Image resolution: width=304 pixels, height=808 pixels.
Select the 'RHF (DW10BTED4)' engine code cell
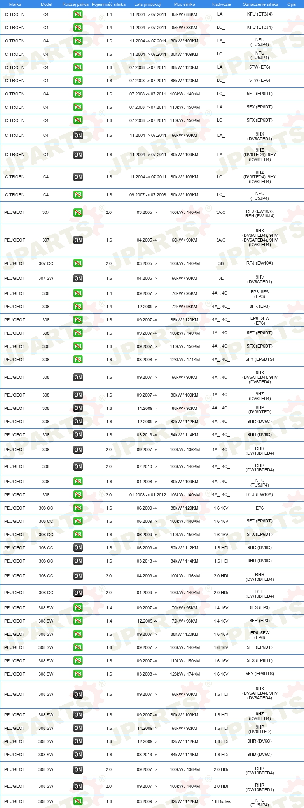pos(260,594)
